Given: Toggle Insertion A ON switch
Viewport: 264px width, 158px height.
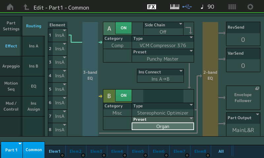Looking at the screenshot, I should point(123,28).
